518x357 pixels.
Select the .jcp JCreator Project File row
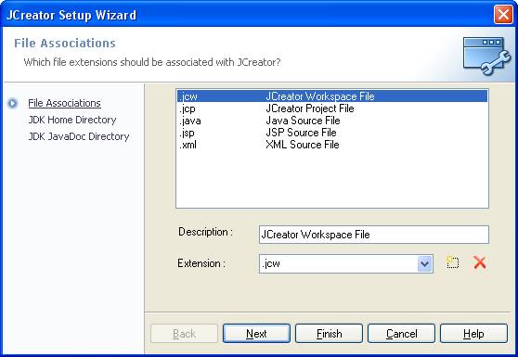332,108
